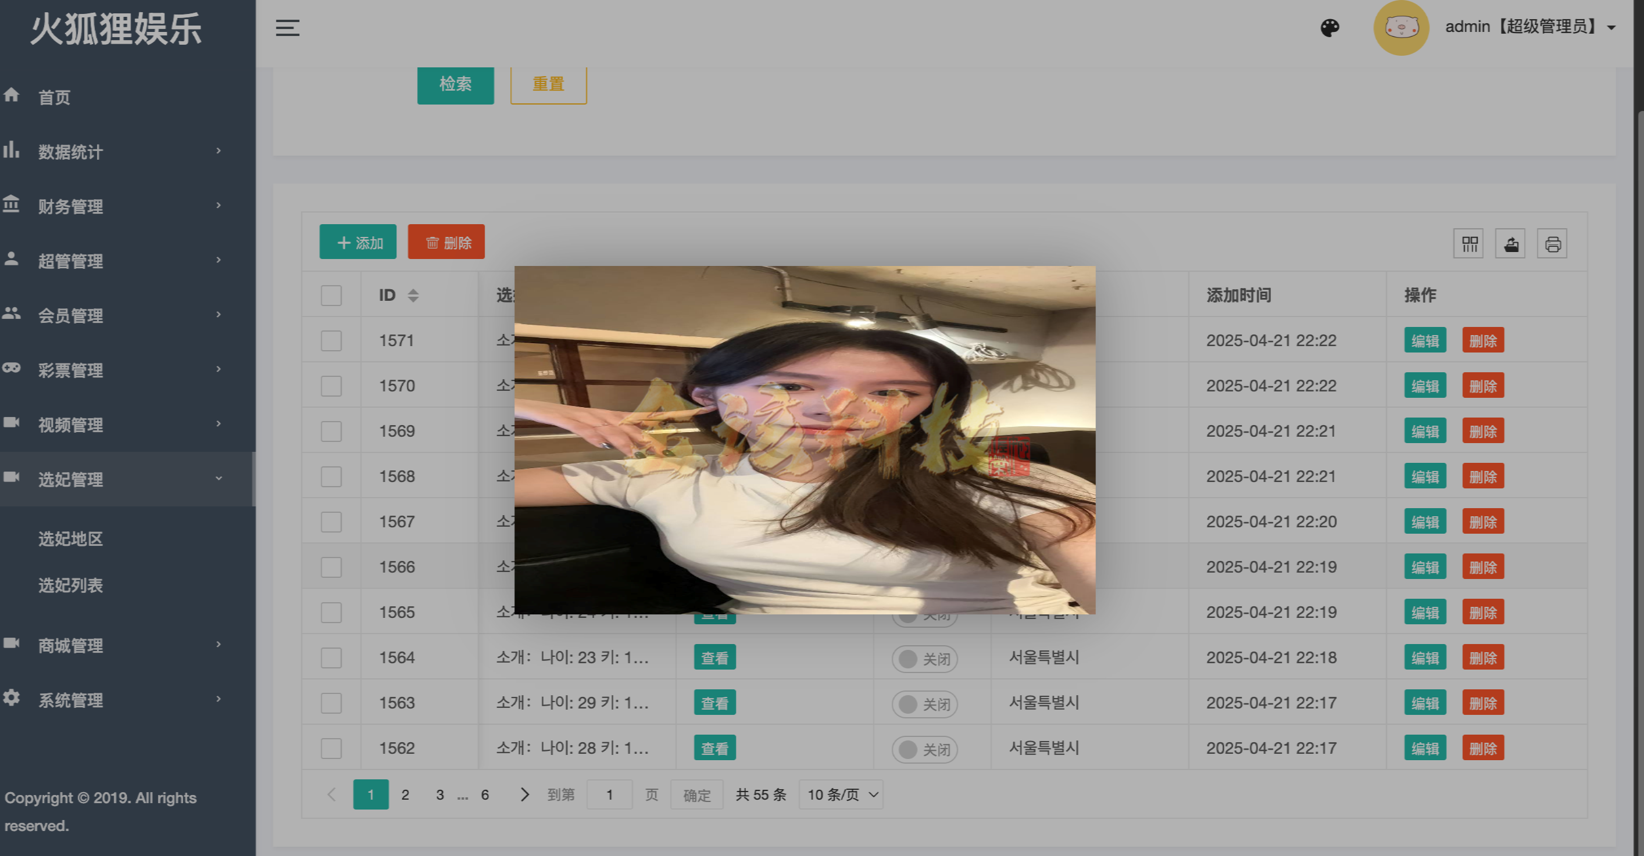
Task: Check the select-all checkbox in table header
Action: click(331, 295)
